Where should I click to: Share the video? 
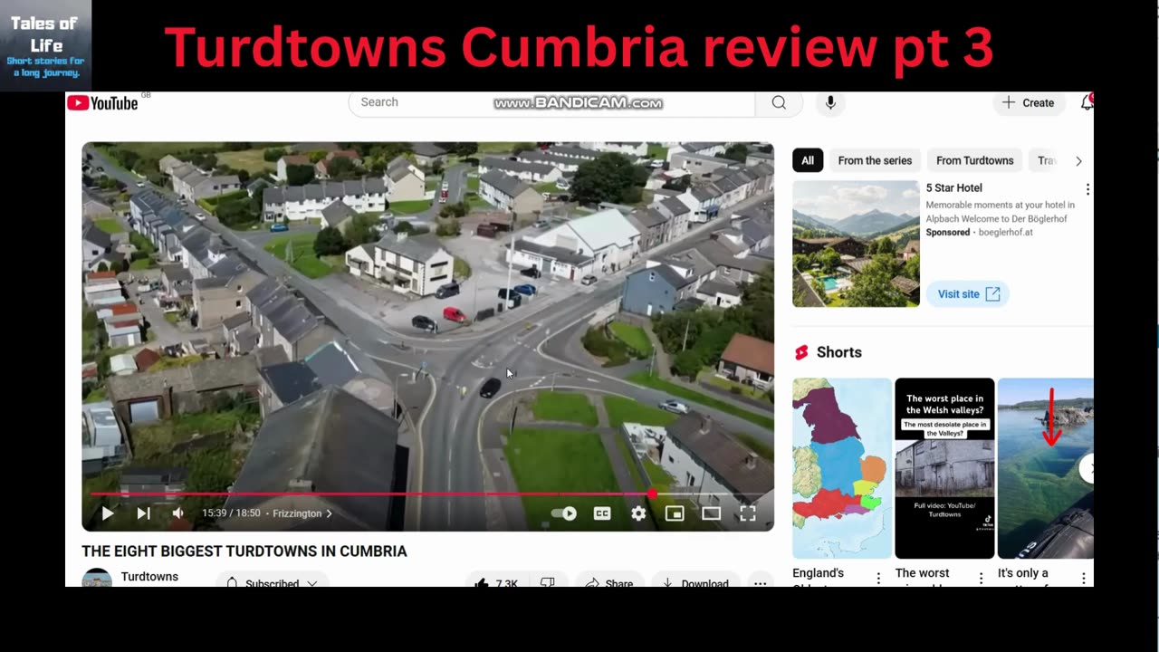tap(609, 581)
